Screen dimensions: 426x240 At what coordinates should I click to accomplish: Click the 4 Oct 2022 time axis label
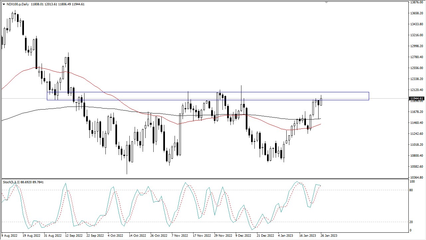click(x=116, y=235)
